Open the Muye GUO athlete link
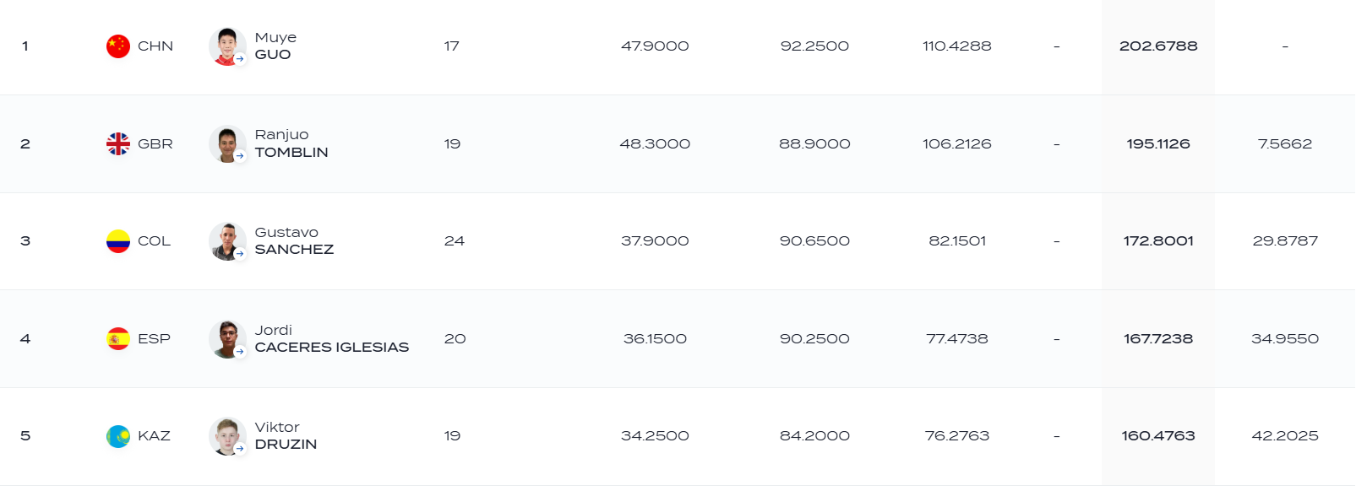Image resolution: width=1367 pixels, height=491 pixels. pos(275,46)
